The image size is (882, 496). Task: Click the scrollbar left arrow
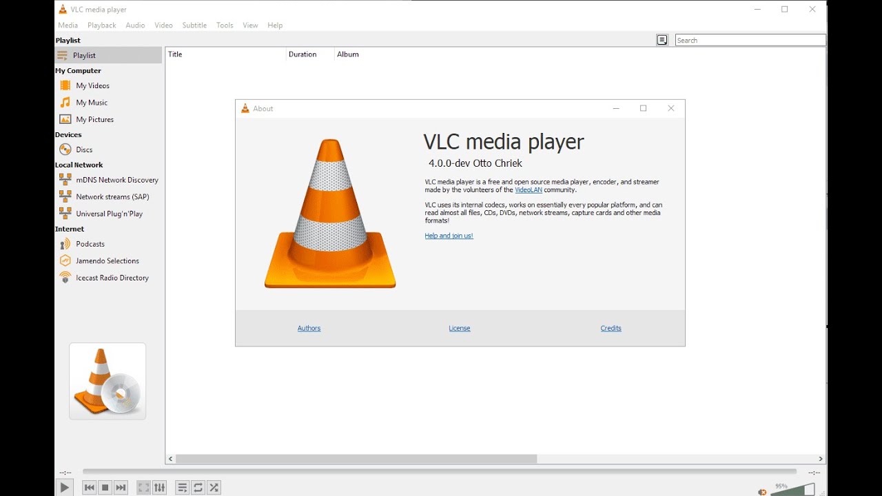[171, 459]
